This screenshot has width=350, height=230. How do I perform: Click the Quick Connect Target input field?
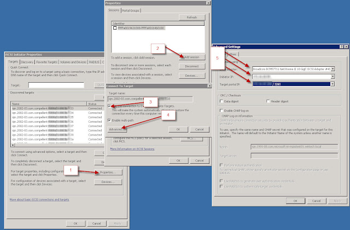tap(56, 85)
